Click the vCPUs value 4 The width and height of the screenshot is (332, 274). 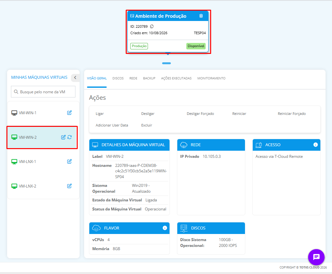click(x=108, y=240)
